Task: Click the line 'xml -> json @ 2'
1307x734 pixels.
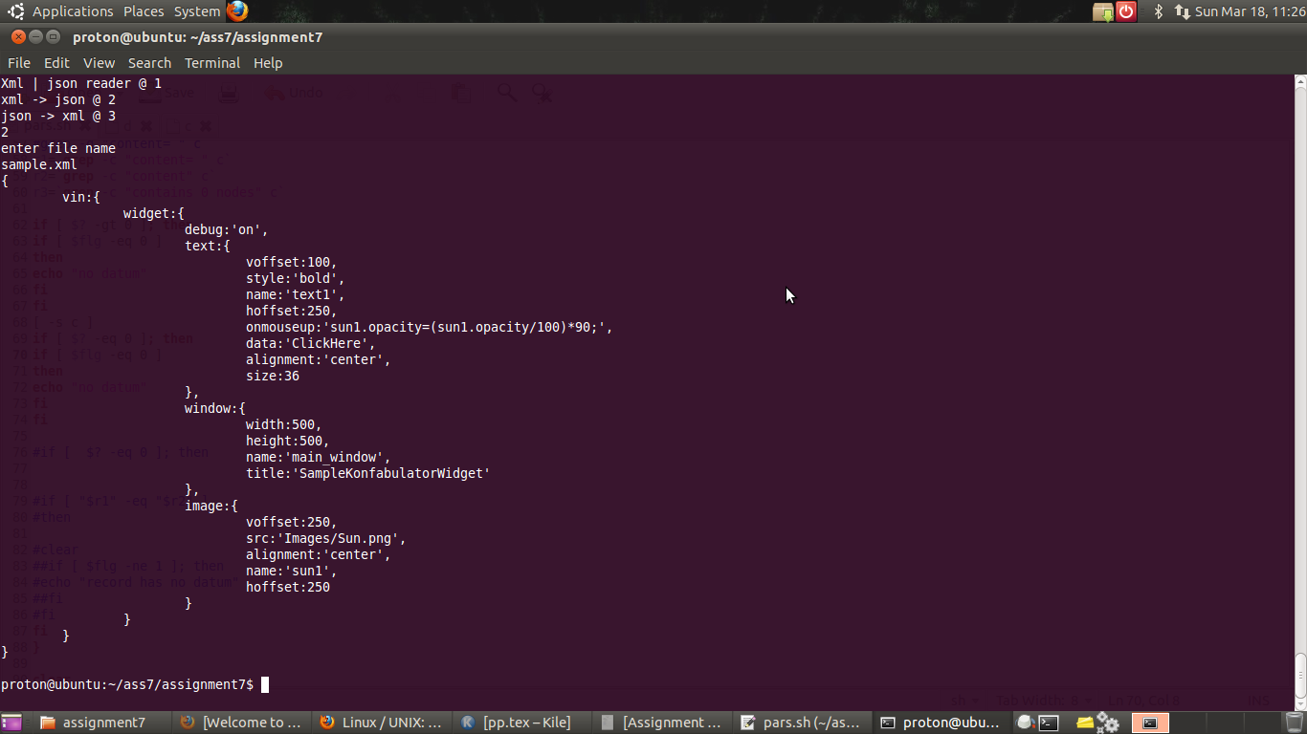Action: coord(58,99)
